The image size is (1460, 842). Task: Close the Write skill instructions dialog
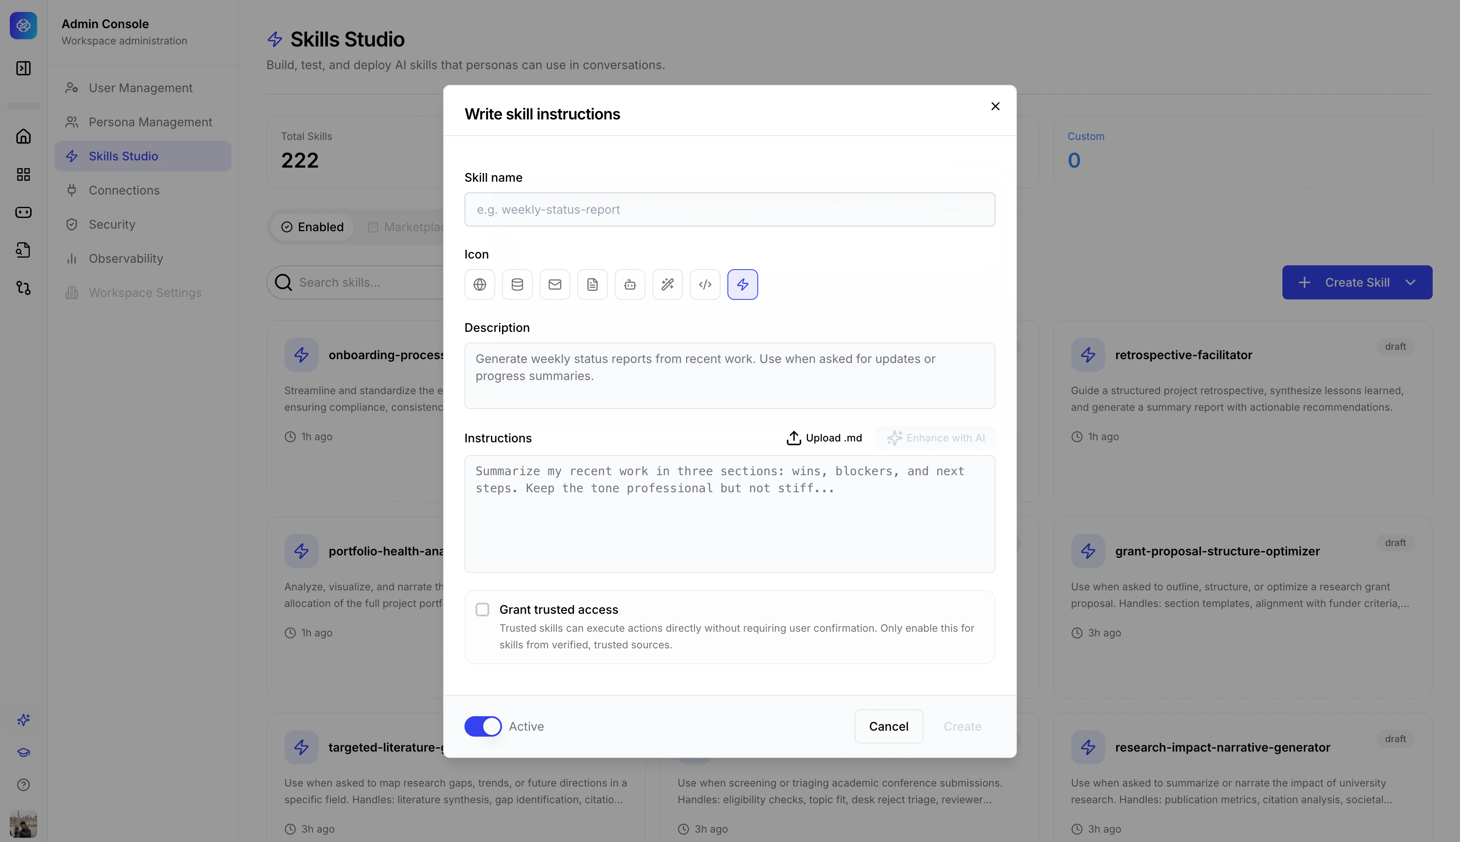(x=995, y=106)
